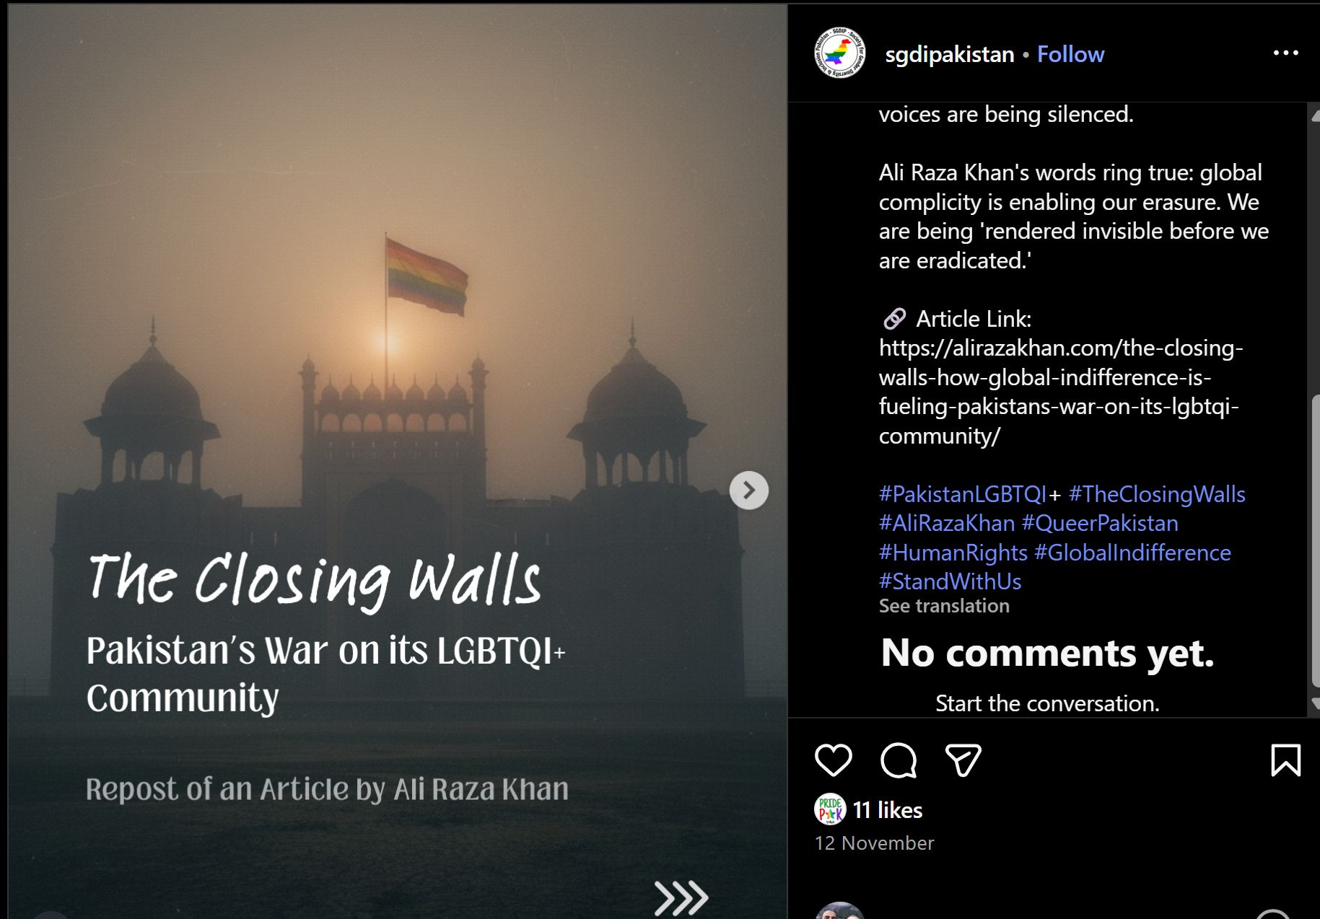1320x919 pixels.
Task: Go to next slide arrow on image
Action: 749,491
